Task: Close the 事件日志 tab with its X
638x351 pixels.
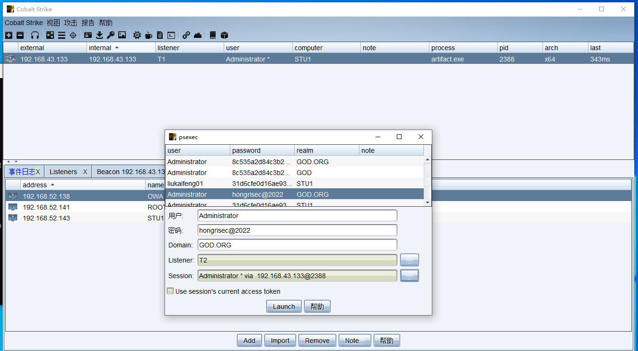Action: (38, 172)
